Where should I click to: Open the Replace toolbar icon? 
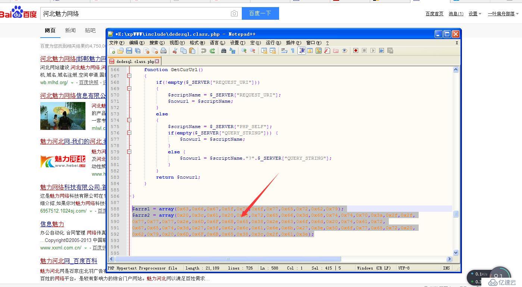(x=232, y=51)
